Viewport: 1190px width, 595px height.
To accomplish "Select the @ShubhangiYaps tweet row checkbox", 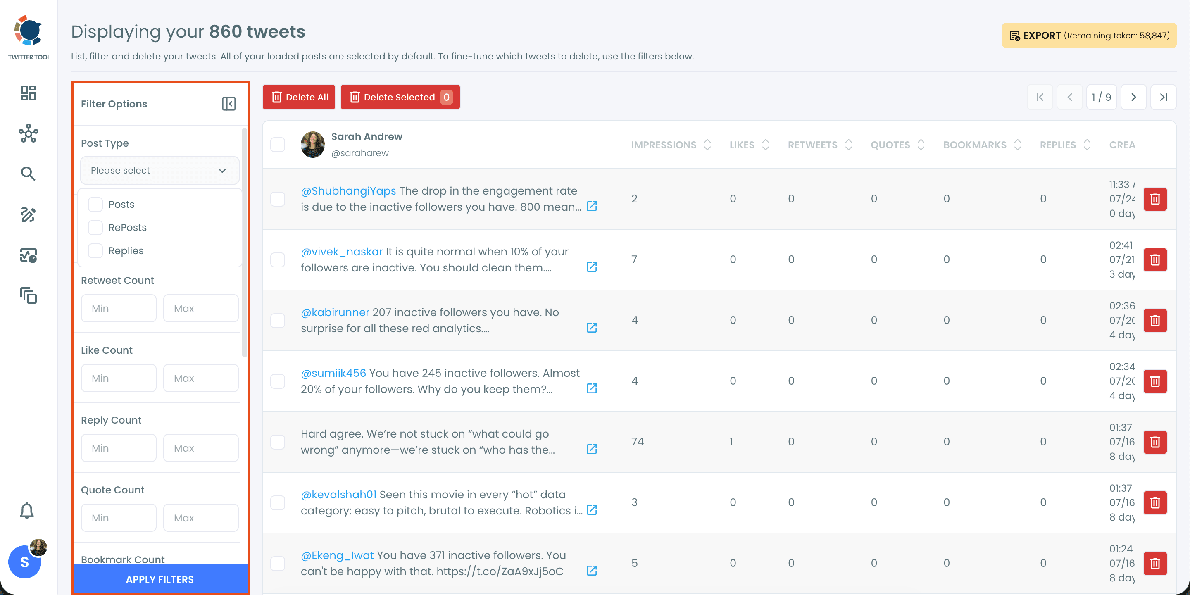I will [278, 199].
